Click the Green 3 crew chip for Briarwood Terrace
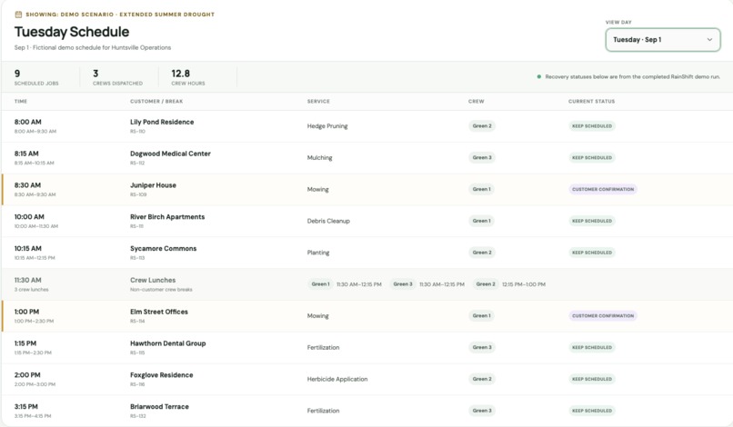The height and width of the screenshot is (427, 733). [x=481, y=411]
